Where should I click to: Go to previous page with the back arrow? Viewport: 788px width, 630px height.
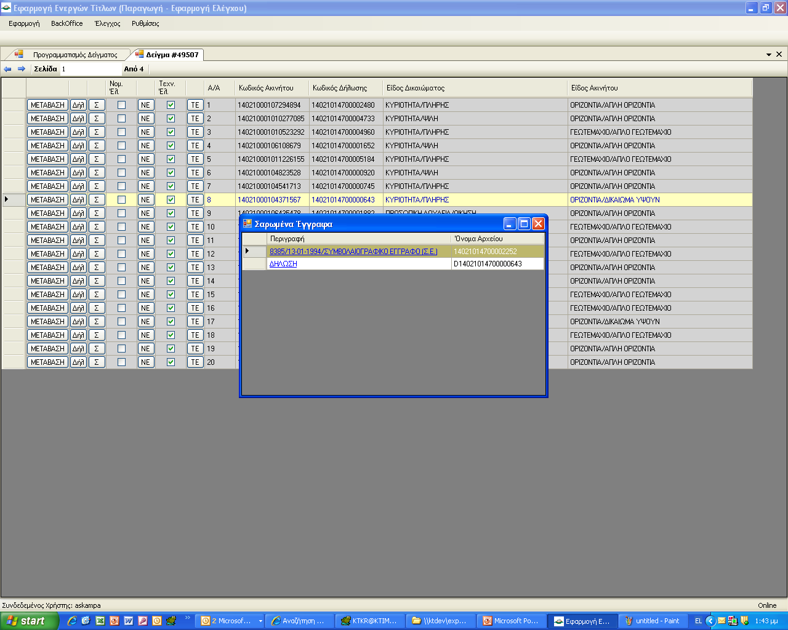click(x=7, y=69)
